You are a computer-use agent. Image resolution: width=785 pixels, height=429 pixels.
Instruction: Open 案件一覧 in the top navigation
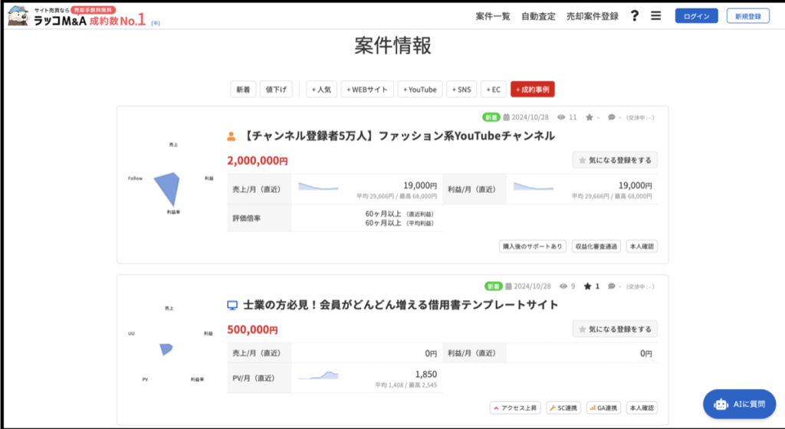point(493,16)
